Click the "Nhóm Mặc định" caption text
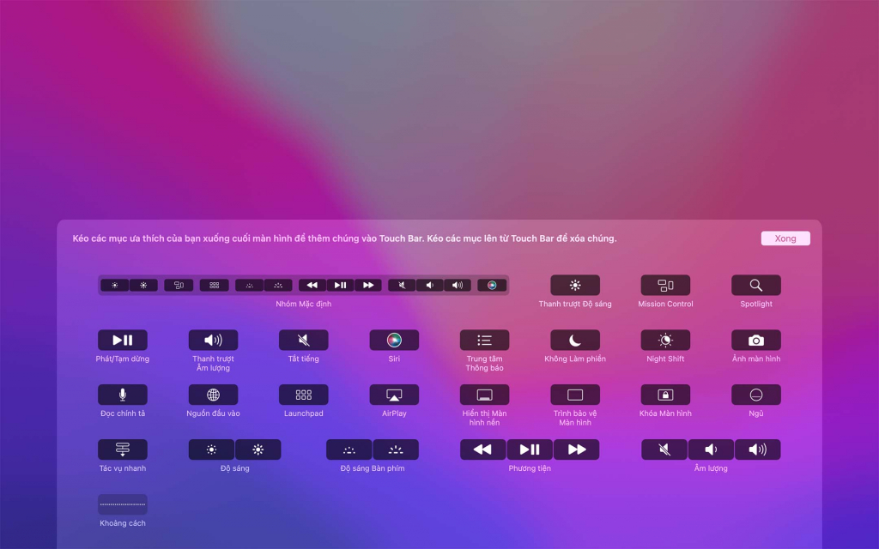The image size is (879, 549). click(303, 304)
